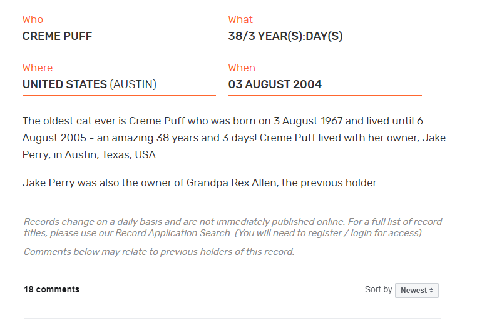Click the What field label
The image size is (477, 320).
click(x=240, y=19)
